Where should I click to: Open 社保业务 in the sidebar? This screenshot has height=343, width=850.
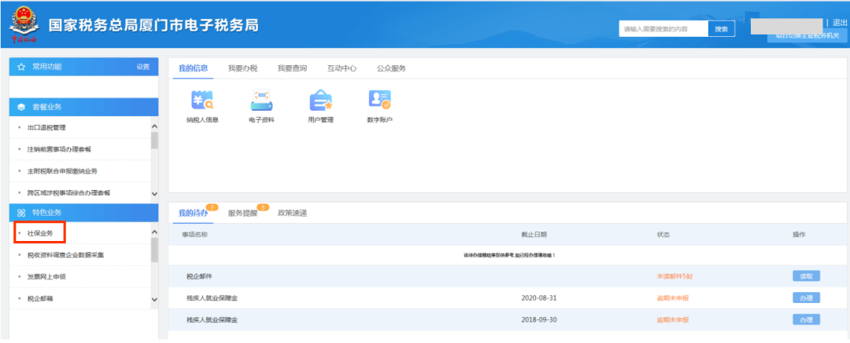(40, 233)
